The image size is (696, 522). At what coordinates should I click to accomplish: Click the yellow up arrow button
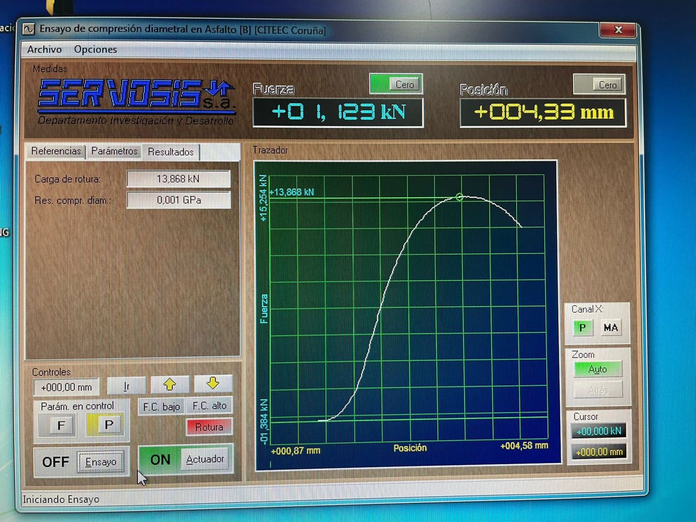(169, 384)
